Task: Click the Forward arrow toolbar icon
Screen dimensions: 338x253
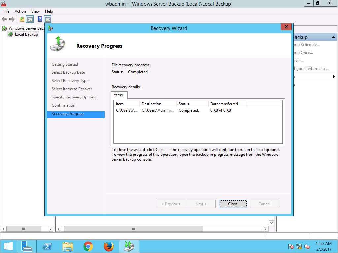Action: (x=12, y=19)
